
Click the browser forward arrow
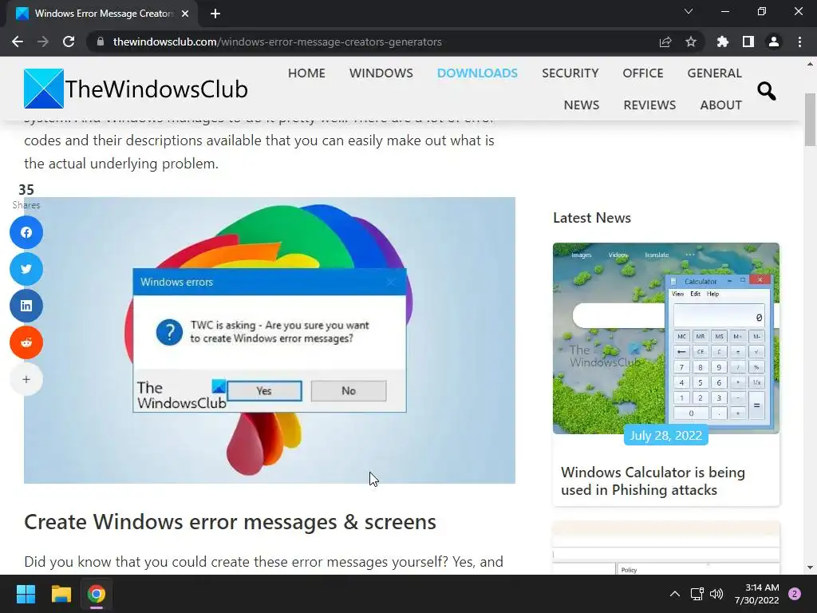coord(43,42)
